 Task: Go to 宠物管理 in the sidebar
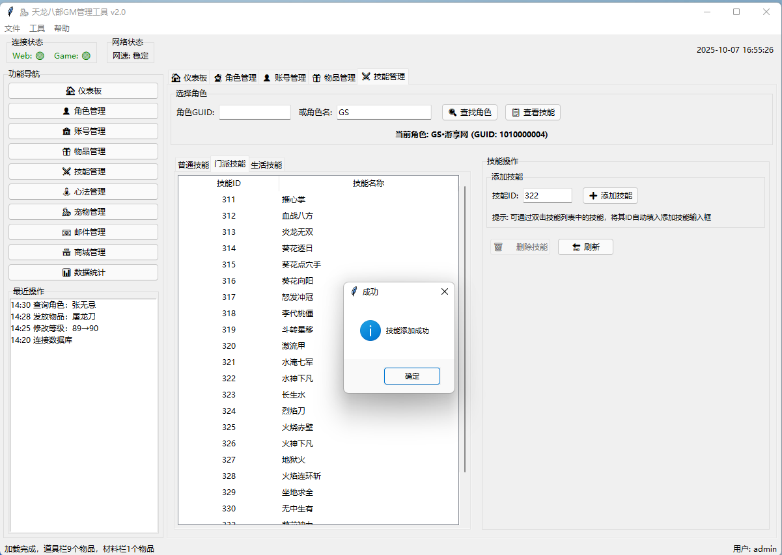click(x=83, y=212)
